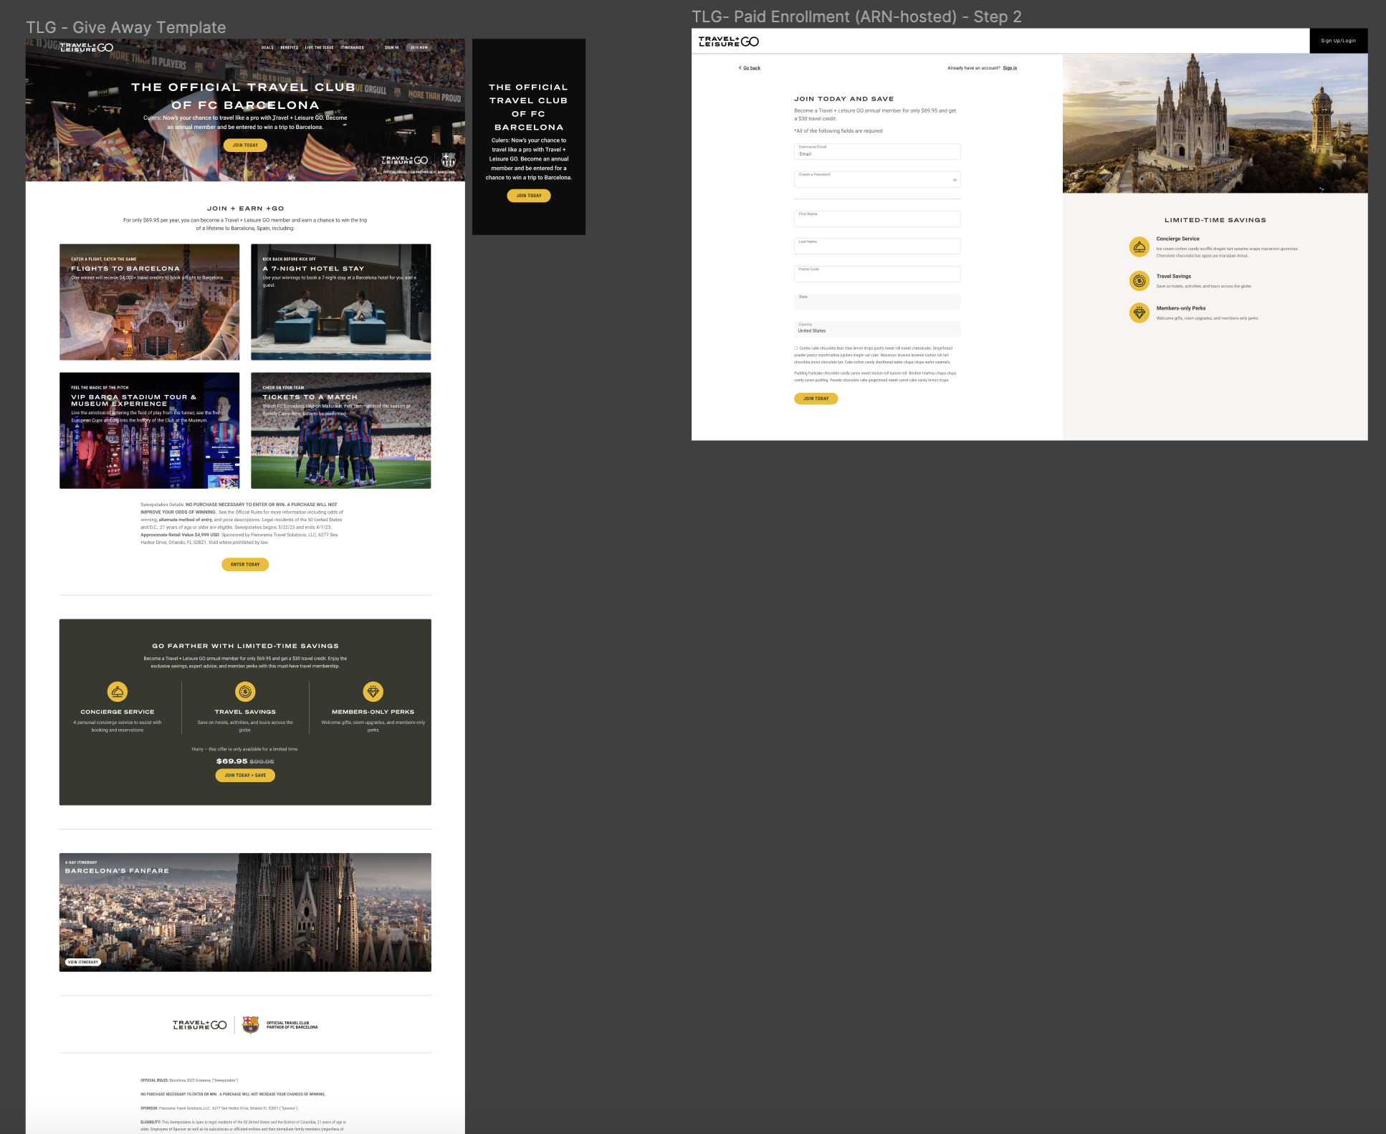Image resolution: width=1386 pixels, height=1134 pixels.
Task: Open BENEFITS in giveaway nav bar
Action: coord(290,48)
